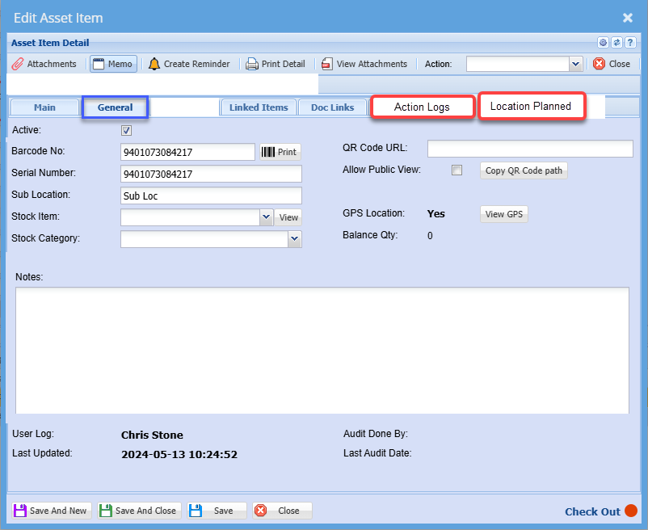648x530 pixels.
Task: Click the View GPS button
Action: (x=504, y=214)
